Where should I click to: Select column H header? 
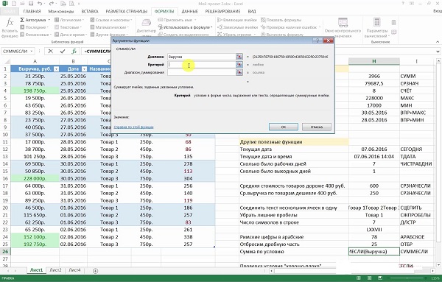(374, 61)
